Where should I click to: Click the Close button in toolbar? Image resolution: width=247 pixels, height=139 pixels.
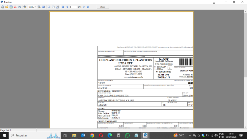click(x=103, y=7)
